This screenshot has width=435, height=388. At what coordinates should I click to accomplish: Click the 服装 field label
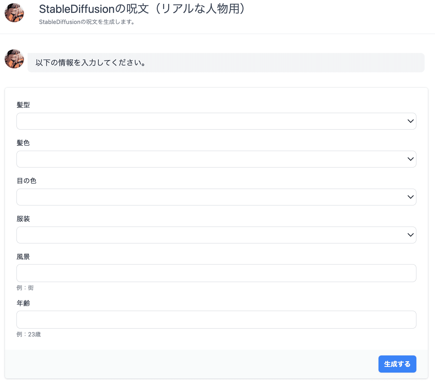[x=23, y=219]
